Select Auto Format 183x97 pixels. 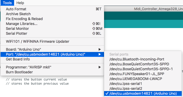(x=52, y=9)
